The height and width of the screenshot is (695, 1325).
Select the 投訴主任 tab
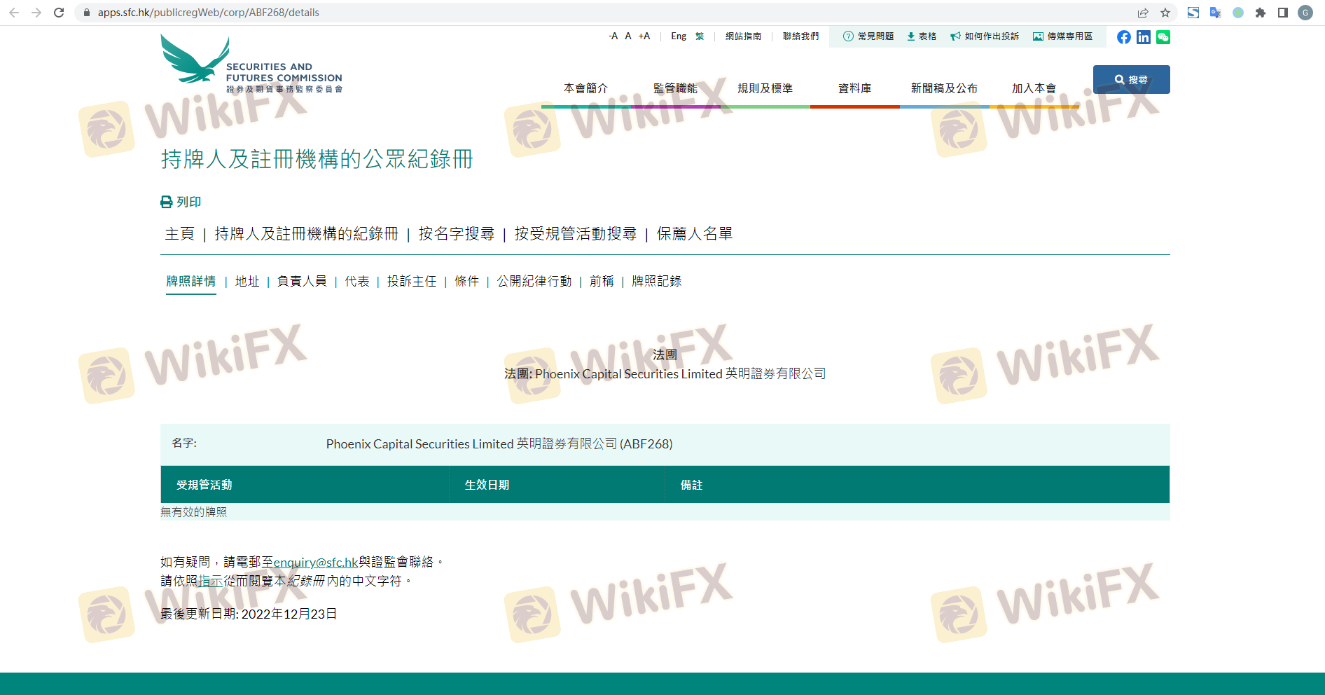pyautogui.click(x=412, y=281)
